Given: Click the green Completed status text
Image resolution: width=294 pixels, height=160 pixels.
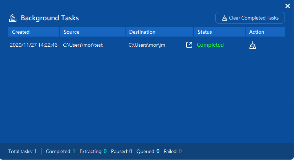Looking at the screenshot, I should click(x=210, y=45).
